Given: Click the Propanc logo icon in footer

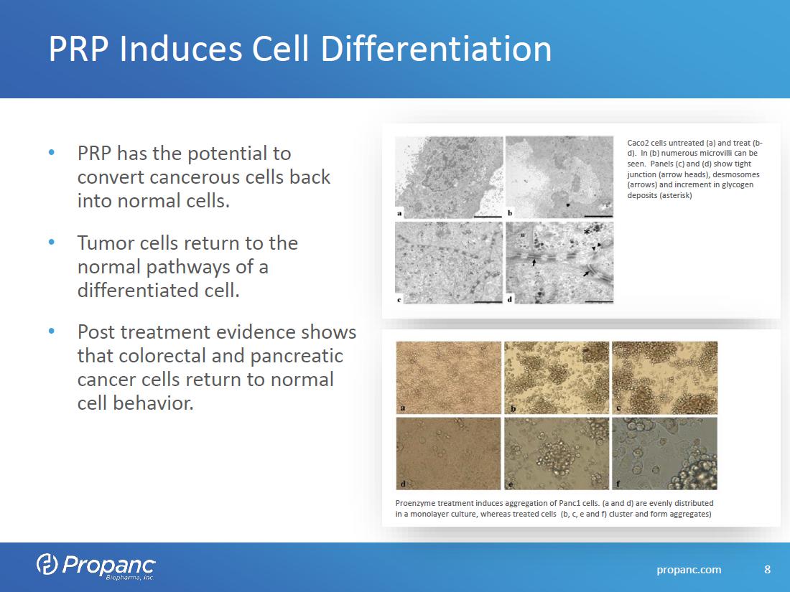Looking at the screenshot, I should point(47,565).
